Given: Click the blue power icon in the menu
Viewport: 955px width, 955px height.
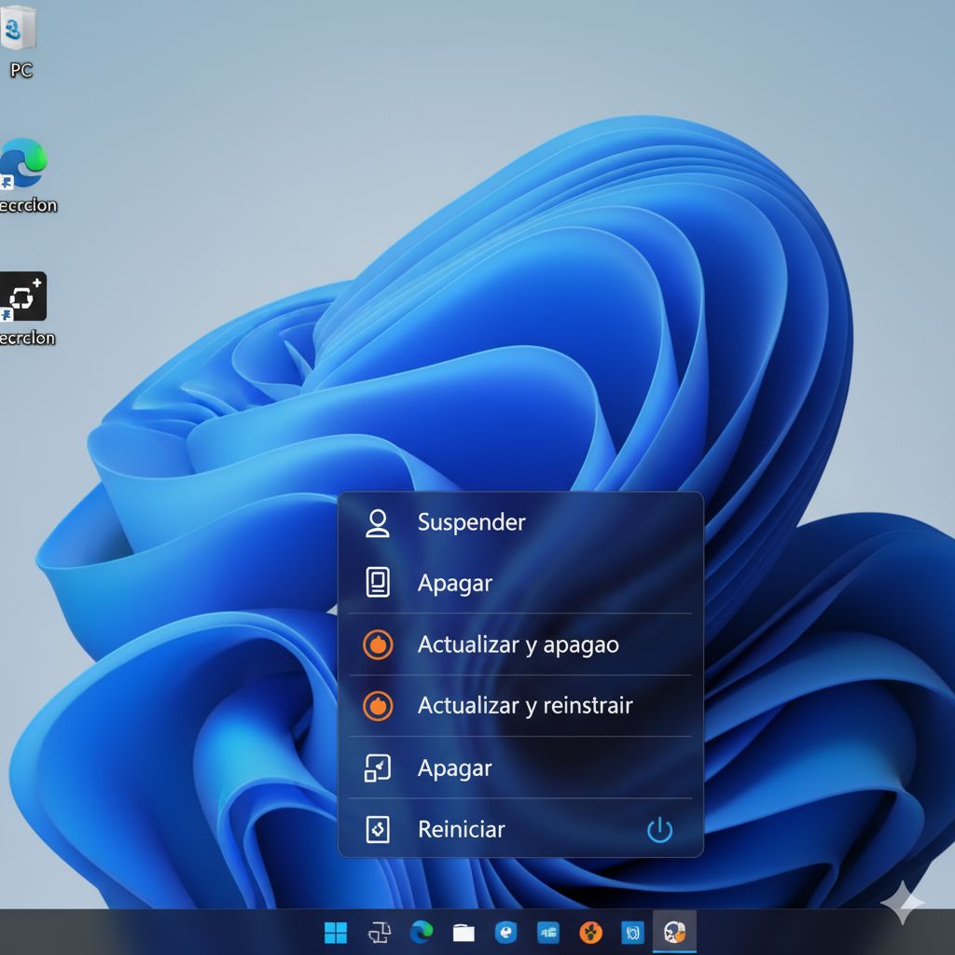Looking at the screenshot, I should (659, 829).
